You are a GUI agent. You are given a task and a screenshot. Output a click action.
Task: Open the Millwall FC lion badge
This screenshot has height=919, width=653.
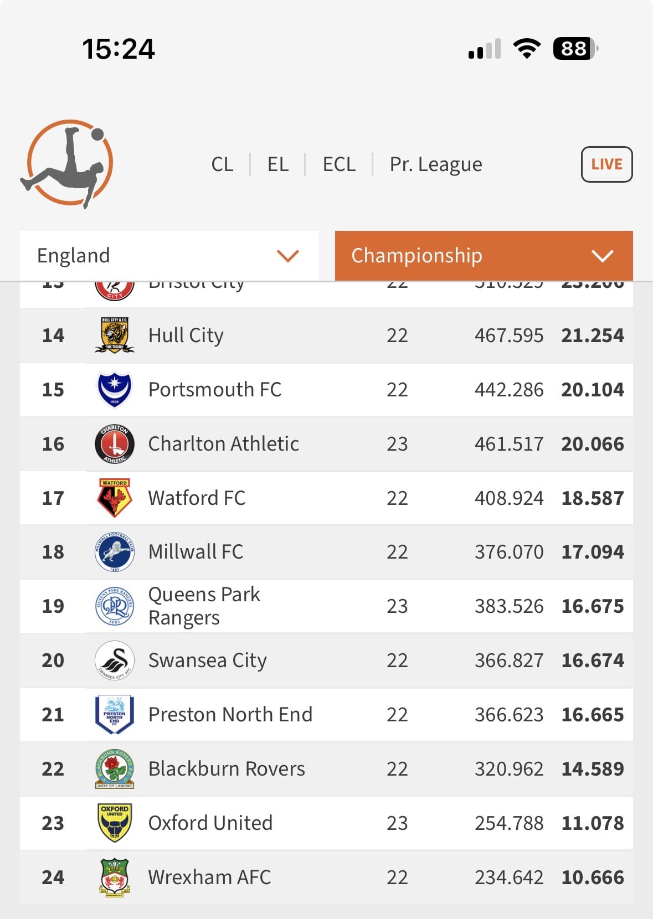[x=115, y=552]
